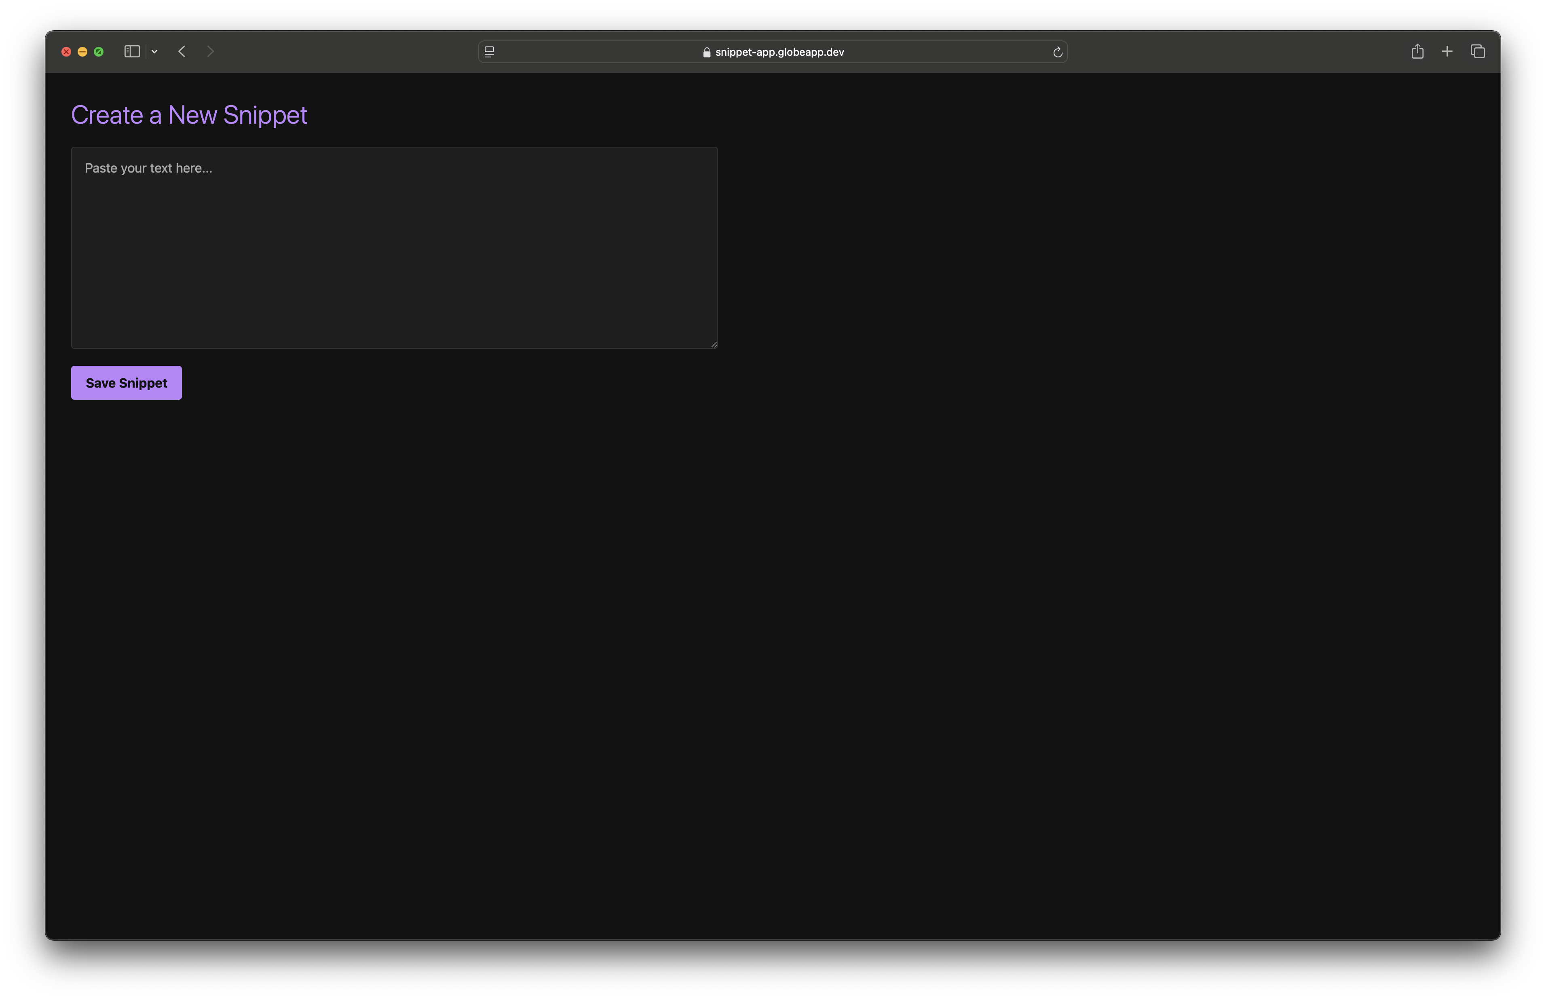Click the forward navigation arrow
The width and height of the screenshot is (1546, 1000).
210,51
